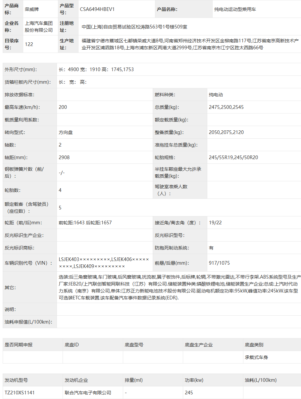Select VIN text starting LSJEK403

[104, 263]
